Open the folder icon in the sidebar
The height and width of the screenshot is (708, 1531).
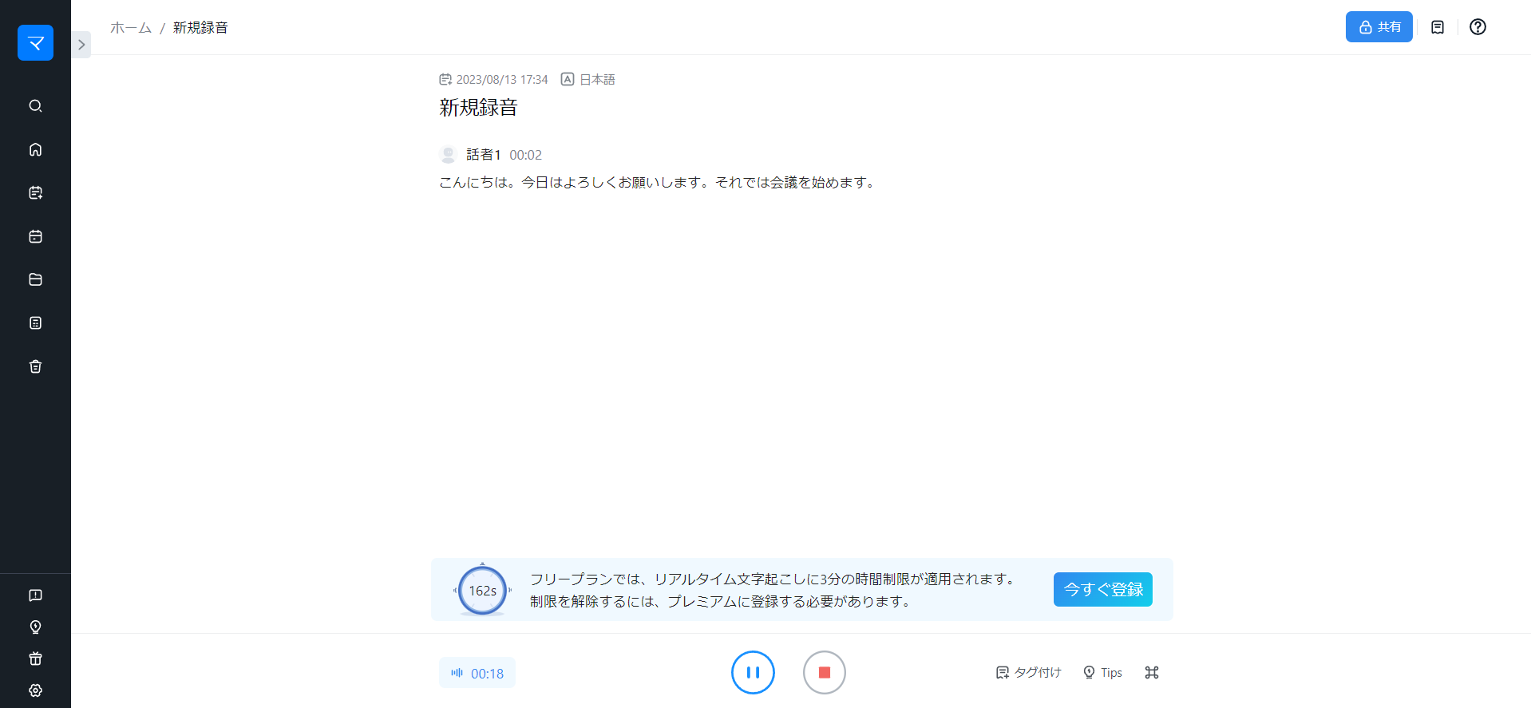[35, 279]
